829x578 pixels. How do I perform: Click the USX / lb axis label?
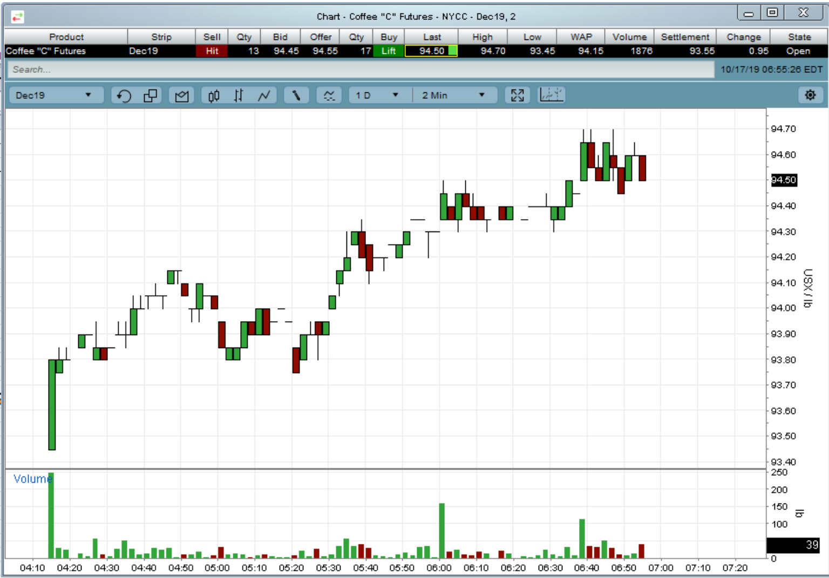[x=807, y=288]
